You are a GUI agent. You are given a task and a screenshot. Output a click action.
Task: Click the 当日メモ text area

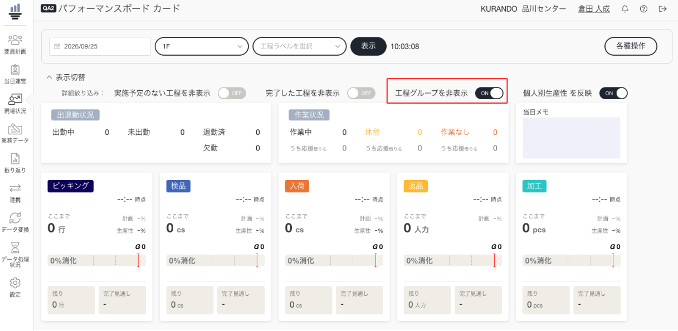click(572, 138)
